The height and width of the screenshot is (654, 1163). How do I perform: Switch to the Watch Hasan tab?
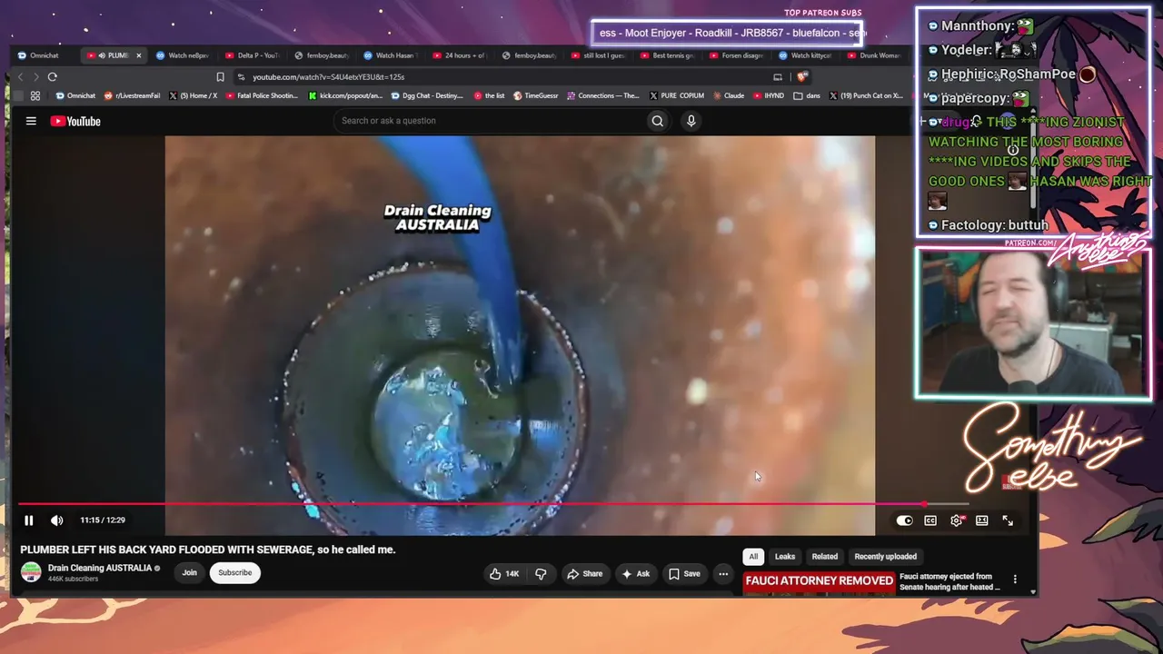(392, 55)
